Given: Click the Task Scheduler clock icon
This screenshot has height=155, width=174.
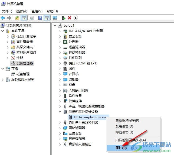Looking at the screenshot, I should point(13,36).
